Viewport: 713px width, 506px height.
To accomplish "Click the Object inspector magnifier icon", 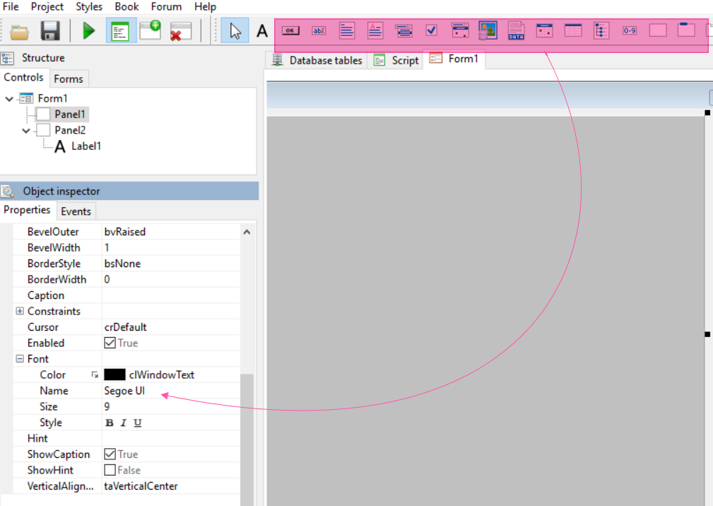I will tap(8, 192).
